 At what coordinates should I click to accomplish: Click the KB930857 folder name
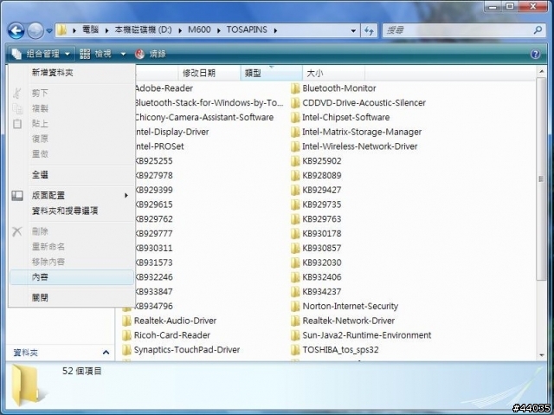322,248
